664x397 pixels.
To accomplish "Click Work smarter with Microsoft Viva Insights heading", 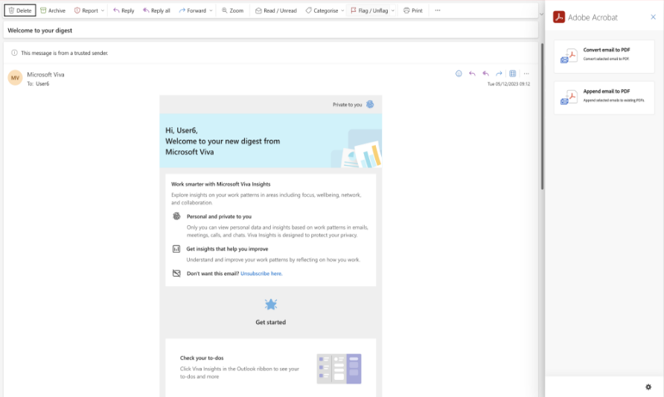I will point(220,184).
